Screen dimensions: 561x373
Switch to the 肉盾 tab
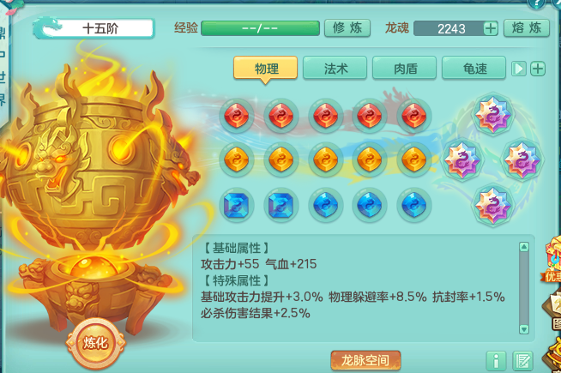click(404, 68)
